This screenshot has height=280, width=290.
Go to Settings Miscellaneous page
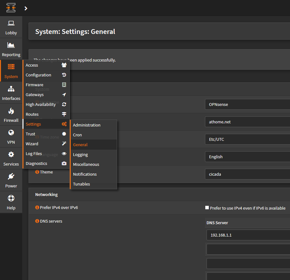tap(94, 164)
